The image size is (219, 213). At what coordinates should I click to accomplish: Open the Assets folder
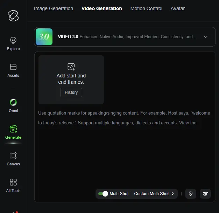tap(13, 70)
